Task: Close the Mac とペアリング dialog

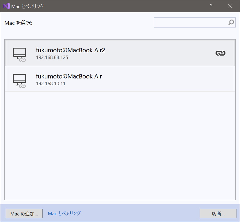Action: [x=230, y=6]
